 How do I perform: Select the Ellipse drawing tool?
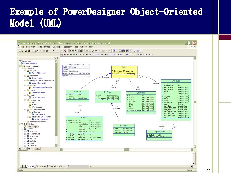tap(142, 54)
